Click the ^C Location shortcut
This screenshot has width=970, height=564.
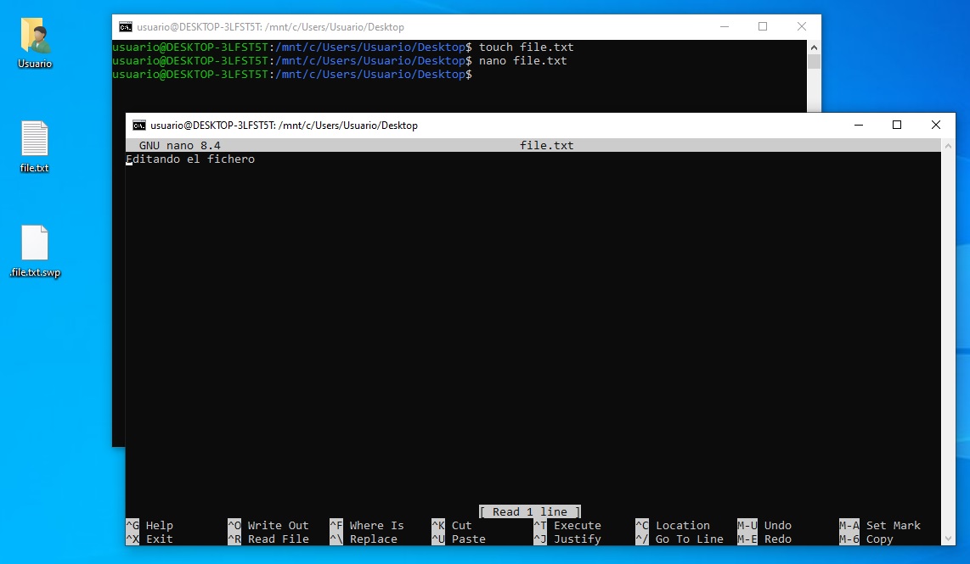[x=673, y=526]
